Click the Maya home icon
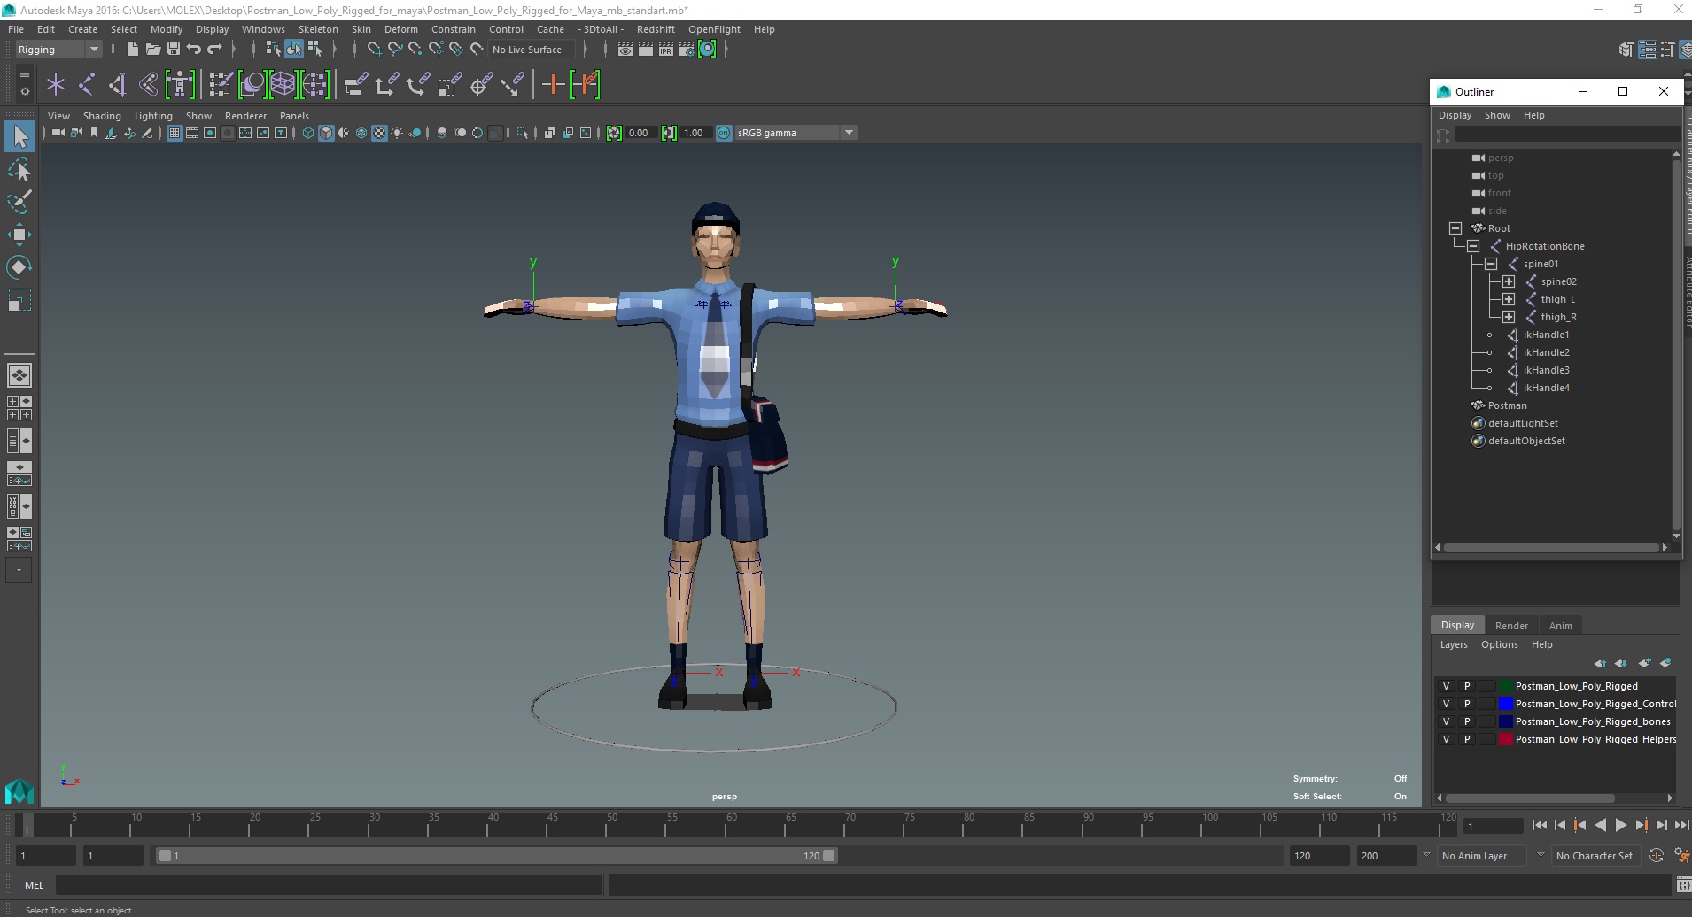Viewport: 1692px width, 917px height. tap(19, 790)
